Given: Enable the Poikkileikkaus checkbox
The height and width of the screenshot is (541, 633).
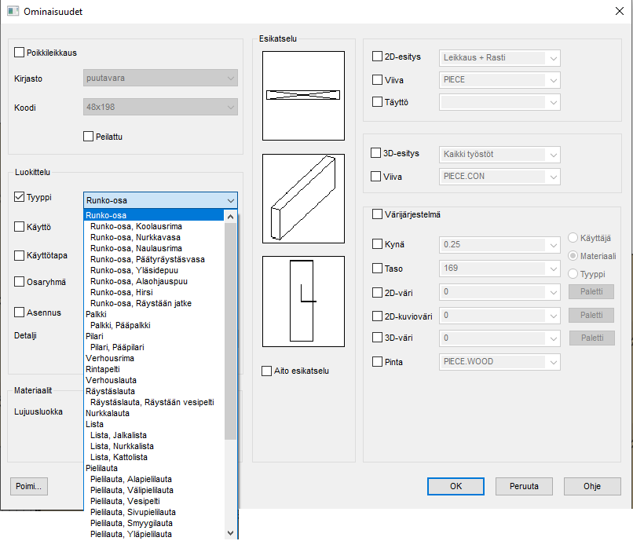Looking at the screenshot, I should 20,53.
